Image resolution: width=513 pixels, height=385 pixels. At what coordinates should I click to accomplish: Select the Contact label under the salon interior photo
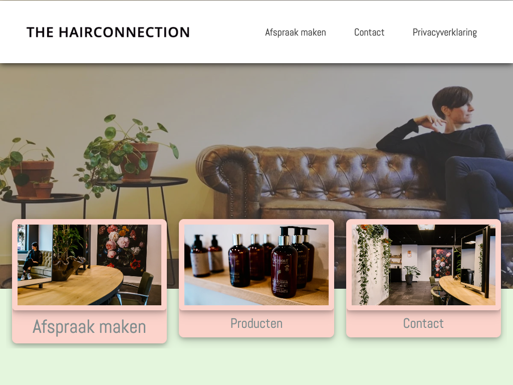click(423, 323)
